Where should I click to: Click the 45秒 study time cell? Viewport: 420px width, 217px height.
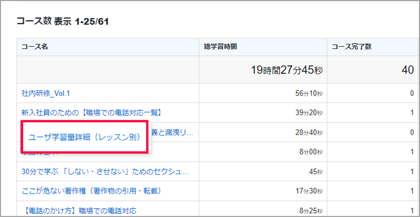tap(316, 172)
